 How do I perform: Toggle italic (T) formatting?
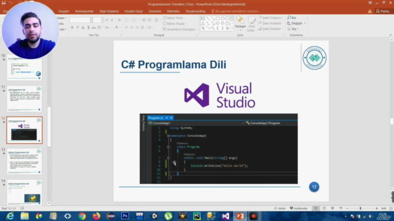coord(78,28)
